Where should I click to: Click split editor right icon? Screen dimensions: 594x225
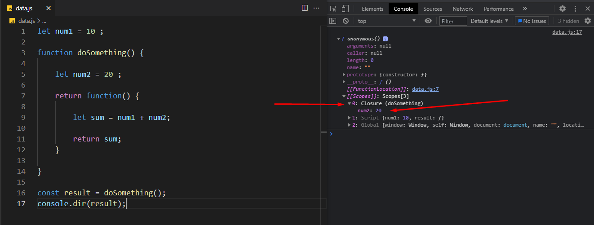pos(305,8)
